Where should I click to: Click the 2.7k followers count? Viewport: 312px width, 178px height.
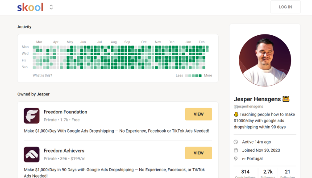tap(268, 172)
